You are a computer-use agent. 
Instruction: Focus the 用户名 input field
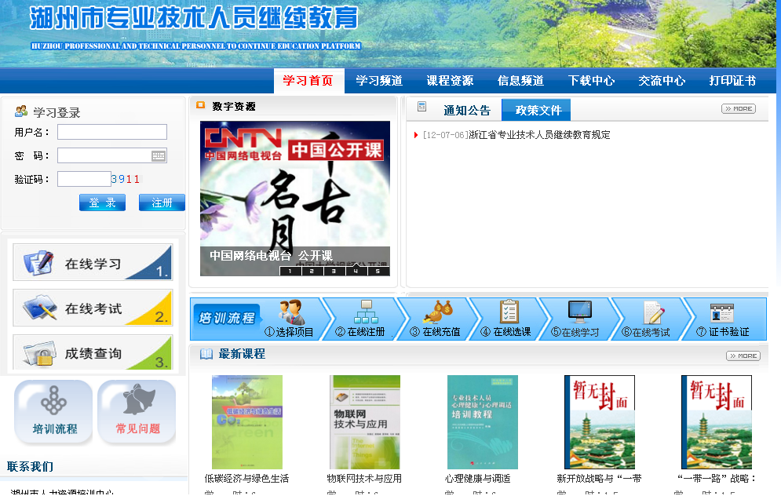pyautogui.click(x=111, y=132)
